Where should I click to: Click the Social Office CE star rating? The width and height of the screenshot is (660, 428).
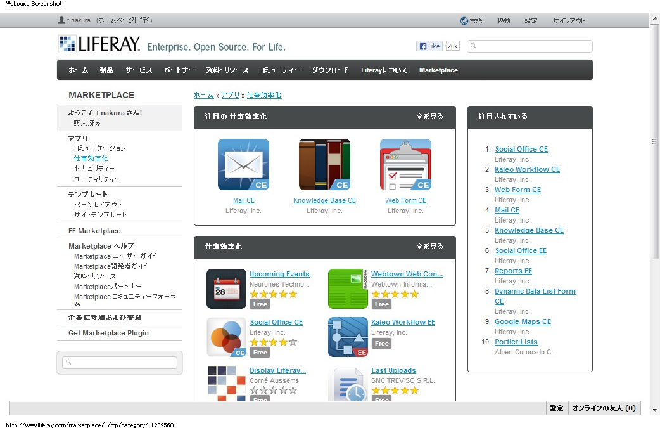click(x=274, y=342)
